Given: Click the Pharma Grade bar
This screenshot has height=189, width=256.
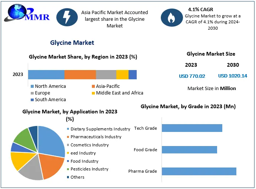Looking at the screenshot, I should click(x=199, y=171).
